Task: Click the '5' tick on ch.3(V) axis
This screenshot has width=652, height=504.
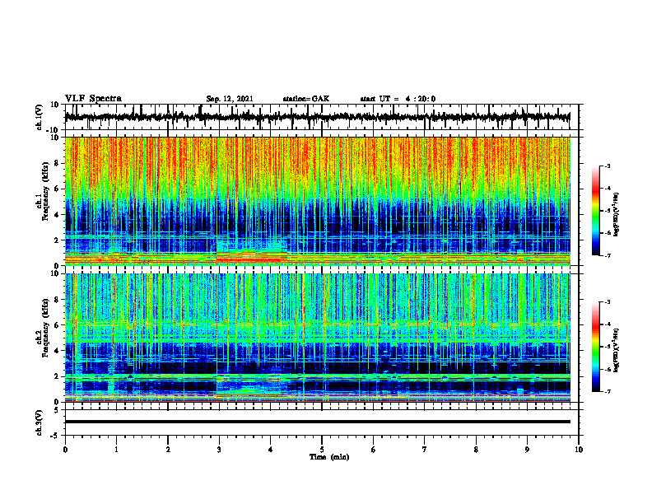Action: [x=58, y=409]
